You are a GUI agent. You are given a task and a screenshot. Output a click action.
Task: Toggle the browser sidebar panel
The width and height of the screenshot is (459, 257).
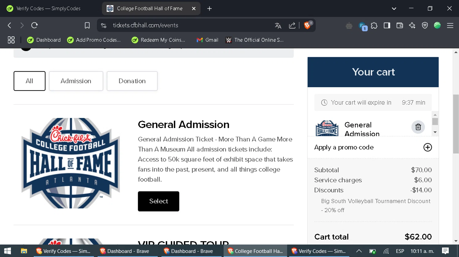[x=387, y=26]
